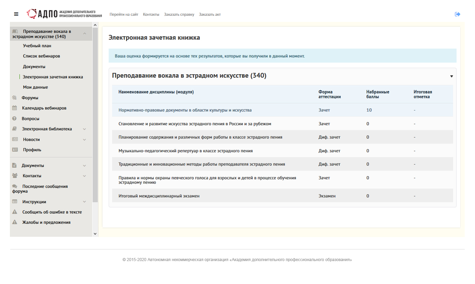Image resolution: width=475 pixels, height=284 pixels.
Task: Collapse the Преподавание вокала course section in sidebar
Action: pos(84,34)
